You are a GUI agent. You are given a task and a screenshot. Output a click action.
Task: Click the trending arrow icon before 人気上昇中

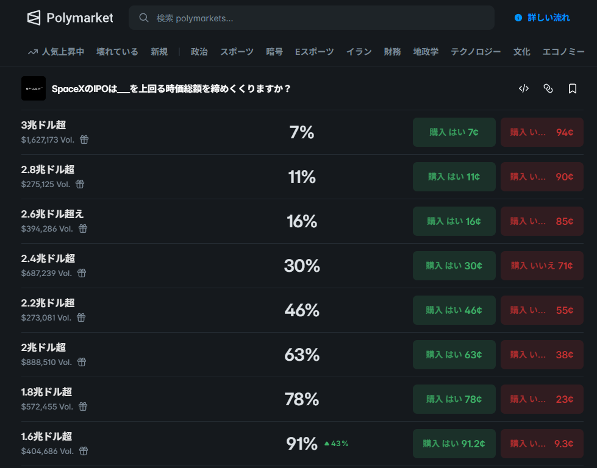tap(33, 52)
